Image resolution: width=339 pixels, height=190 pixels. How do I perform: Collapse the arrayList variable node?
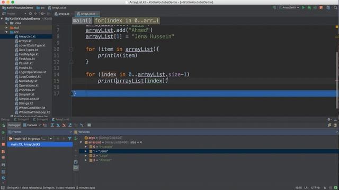[x=81, y=142]
